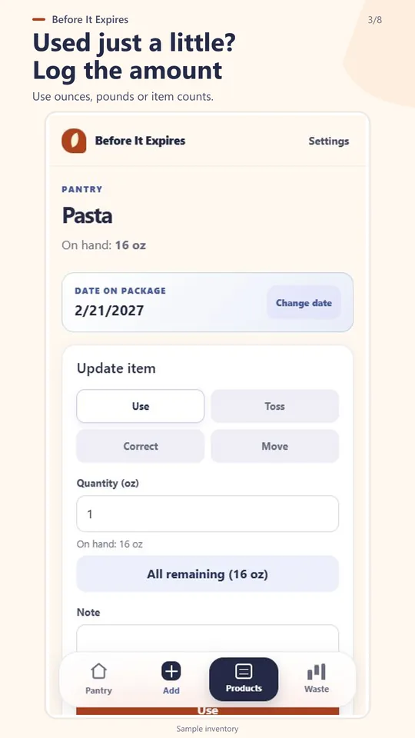Tap the Add plus icon
Viewport: 415px width, 738px height.
click(x=171, y=671)
